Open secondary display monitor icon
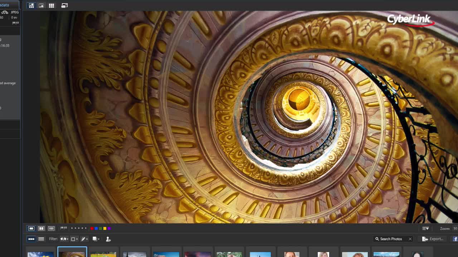458x257 pixels. click(64, 6)
